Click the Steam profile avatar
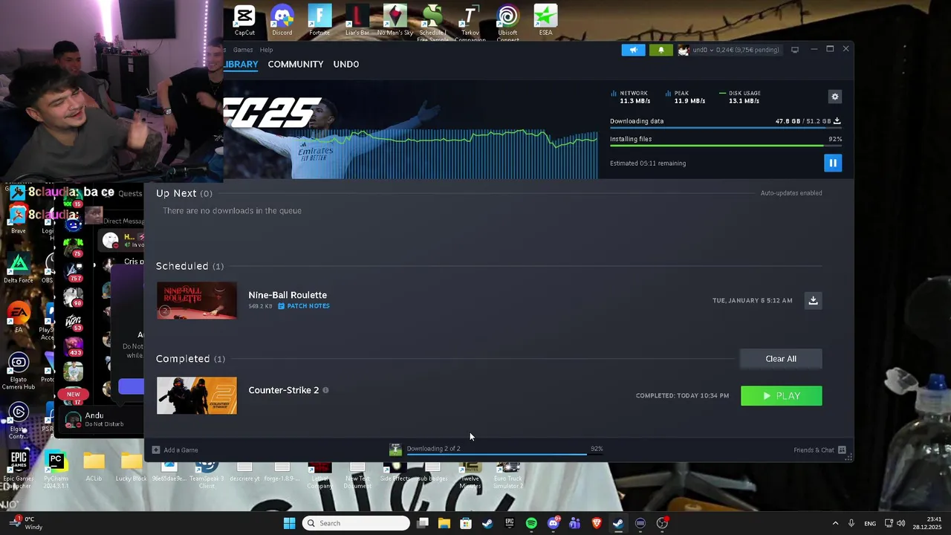 (684, 50)
